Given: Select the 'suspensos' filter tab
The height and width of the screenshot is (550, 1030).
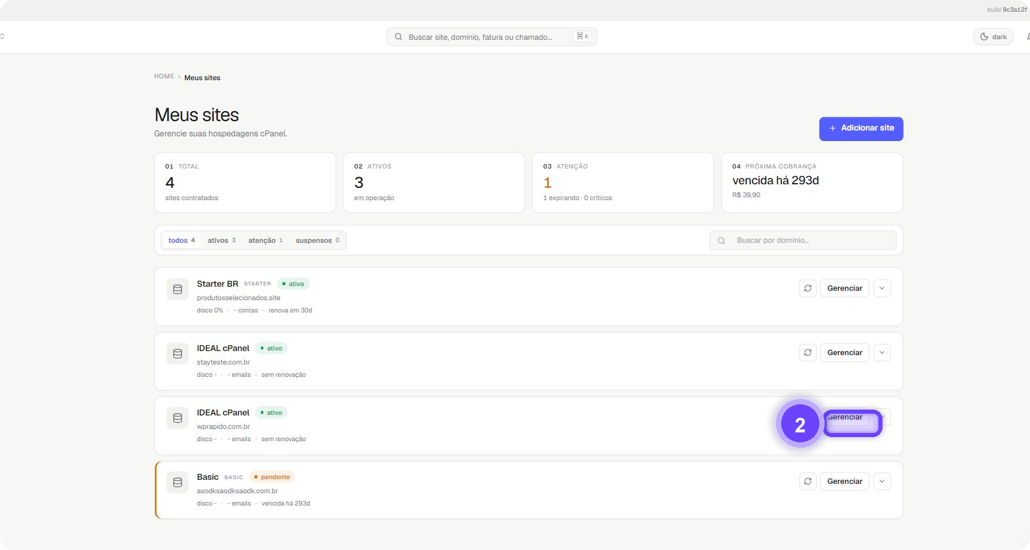Looking at the screenshot, I should [x=317, y=240].
